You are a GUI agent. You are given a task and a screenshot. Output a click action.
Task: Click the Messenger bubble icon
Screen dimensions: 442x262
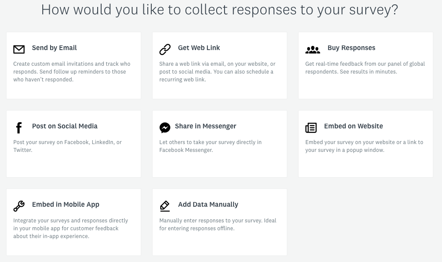[x=165, y=128]
